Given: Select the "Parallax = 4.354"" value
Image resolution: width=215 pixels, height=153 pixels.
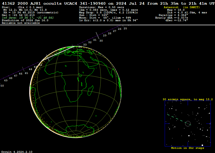Looking at the screenshot, I should click(173, 15).
